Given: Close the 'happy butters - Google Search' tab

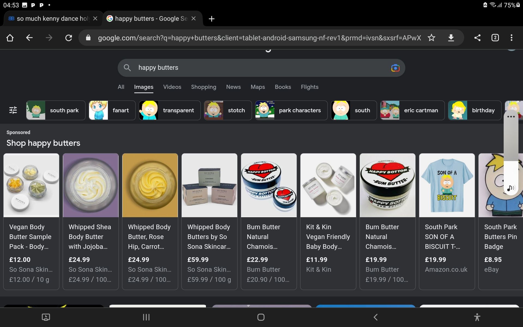Looking at the screenshot, I should [194, 19].
